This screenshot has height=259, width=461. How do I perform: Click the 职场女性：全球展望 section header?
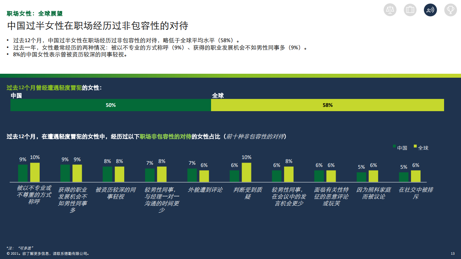(35, 14)
